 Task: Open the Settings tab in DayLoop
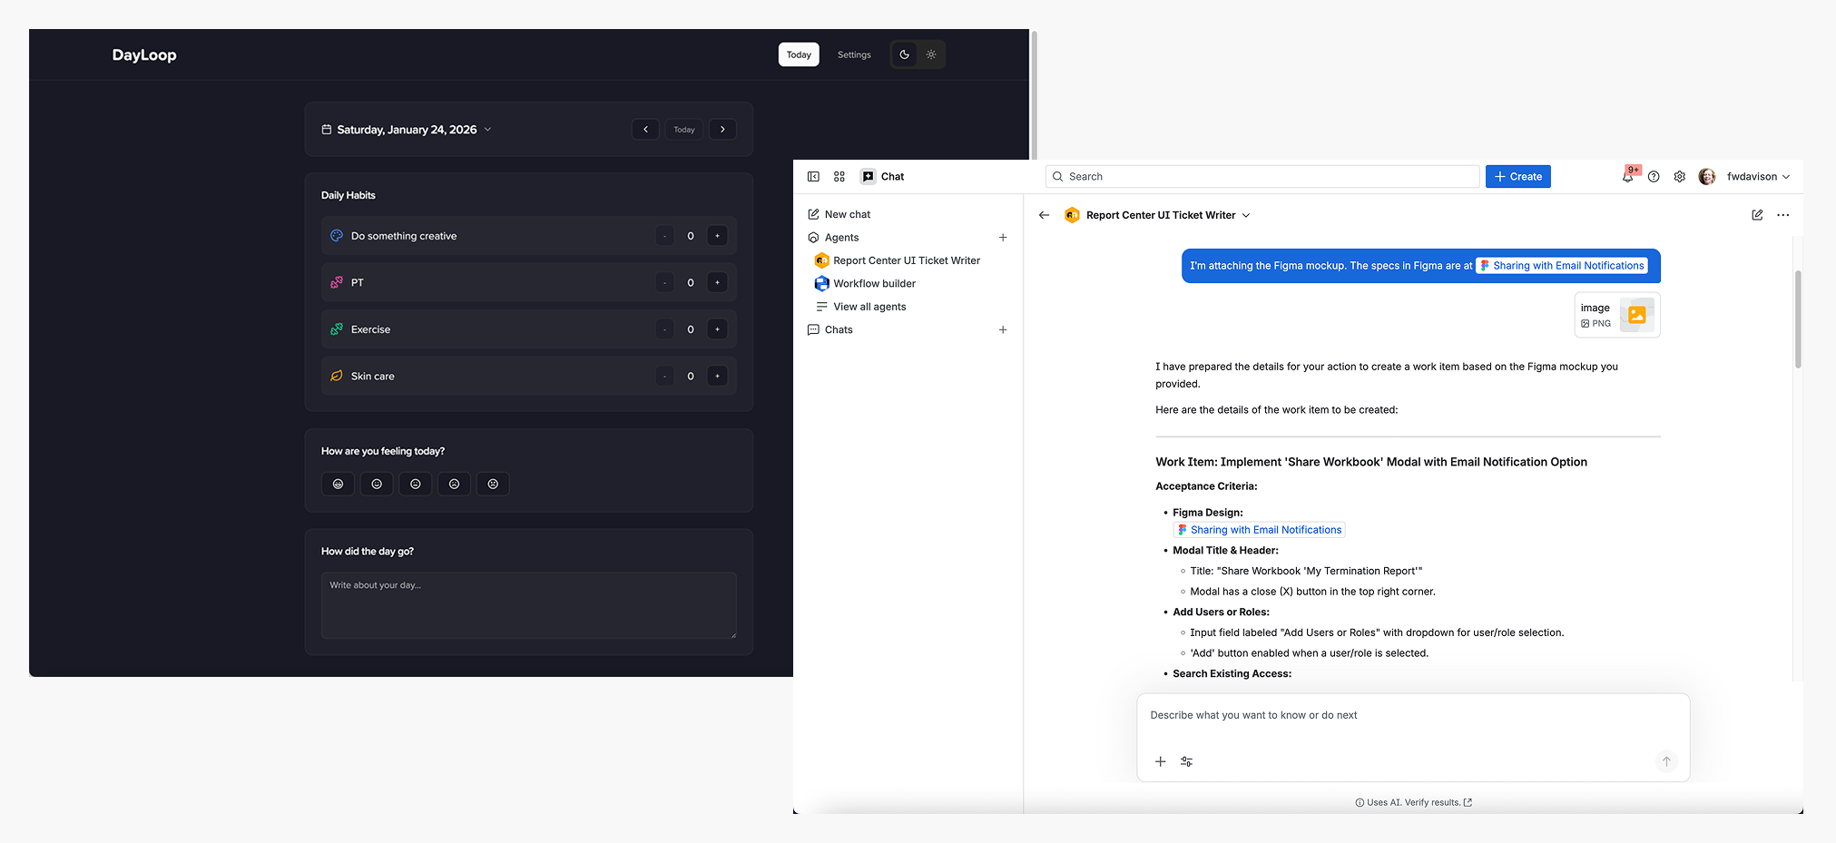coord(853,54)
